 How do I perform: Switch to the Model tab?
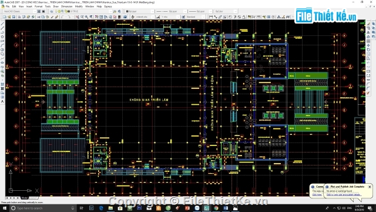[x=25, y=198]
